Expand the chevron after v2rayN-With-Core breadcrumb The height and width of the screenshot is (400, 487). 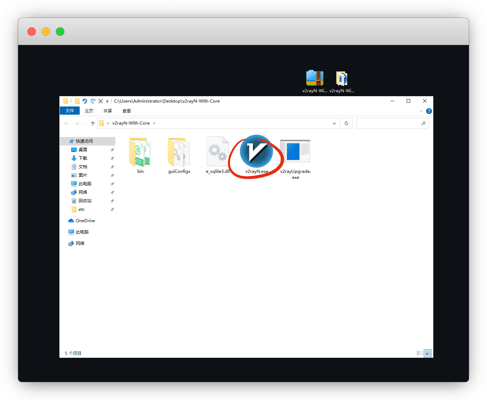point(154,123)
